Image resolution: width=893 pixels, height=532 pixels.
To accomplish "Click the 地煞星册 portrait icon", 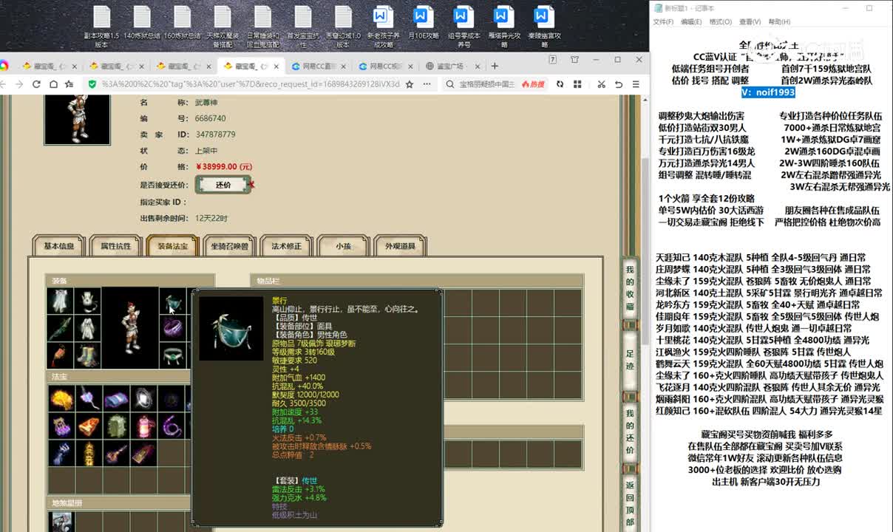I will (x=61, y=522).
